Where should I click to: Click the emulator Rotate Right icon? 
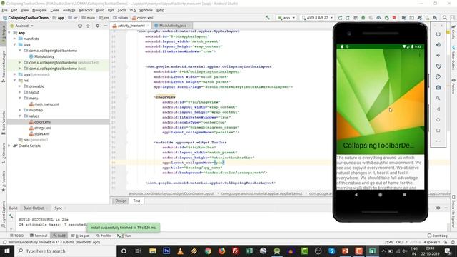(438, 77)
